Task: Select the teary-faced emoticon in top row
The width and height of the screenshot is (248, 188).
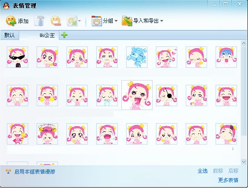Action: (x=107, y=57)
